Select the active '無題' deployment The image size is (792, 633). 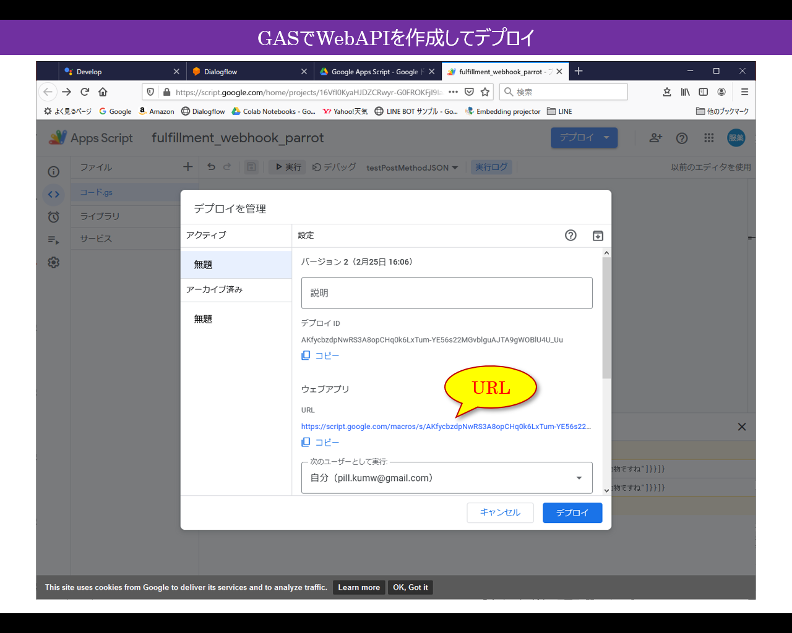point(236,265)
